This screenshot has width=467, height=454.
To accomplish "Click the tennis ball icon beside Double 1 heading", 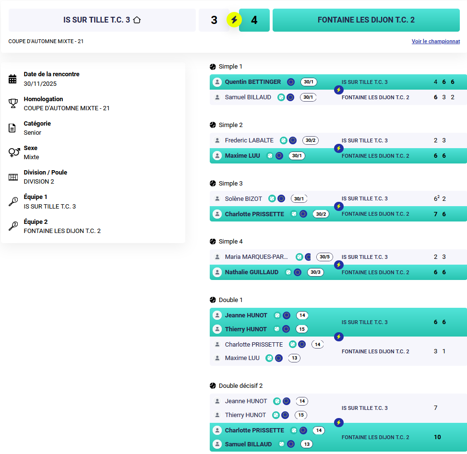I will tap(213, 300).
